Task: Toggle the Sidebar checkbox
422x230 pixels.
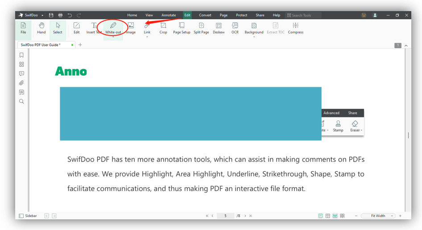Action: pos(21,216)
